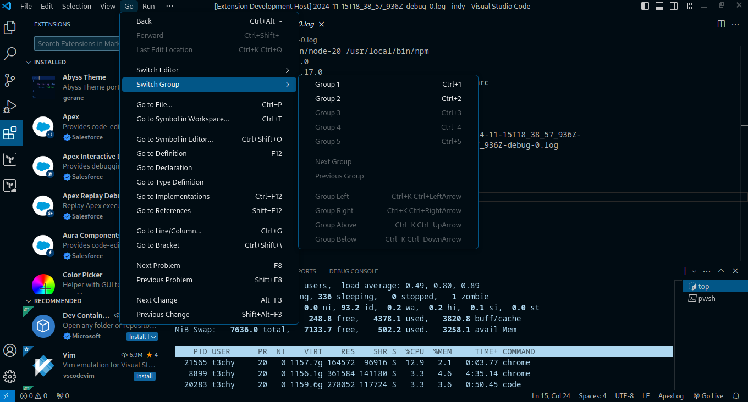Maximize the panel with the up chevron

(x=721, y=271)
